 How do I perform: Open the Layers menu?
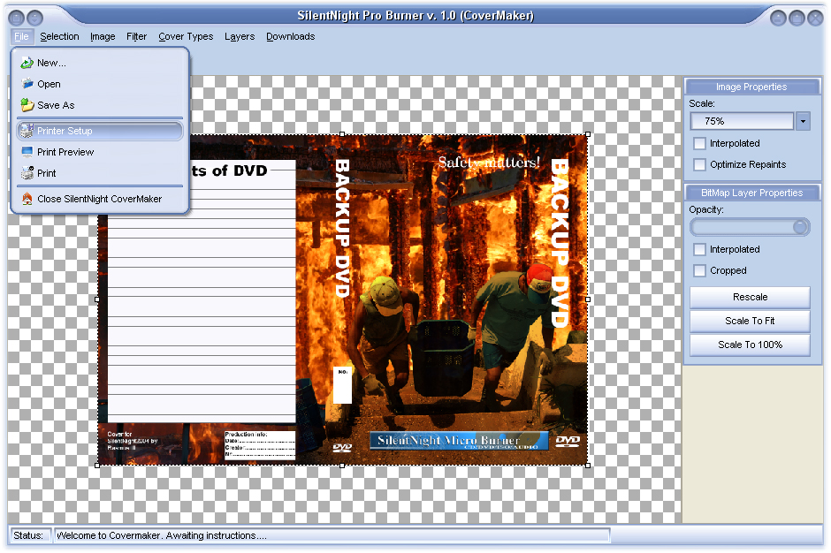tap(240, 36)
